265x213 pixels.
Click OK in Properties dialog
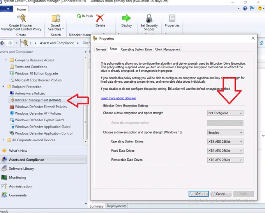tap(198, 194)
